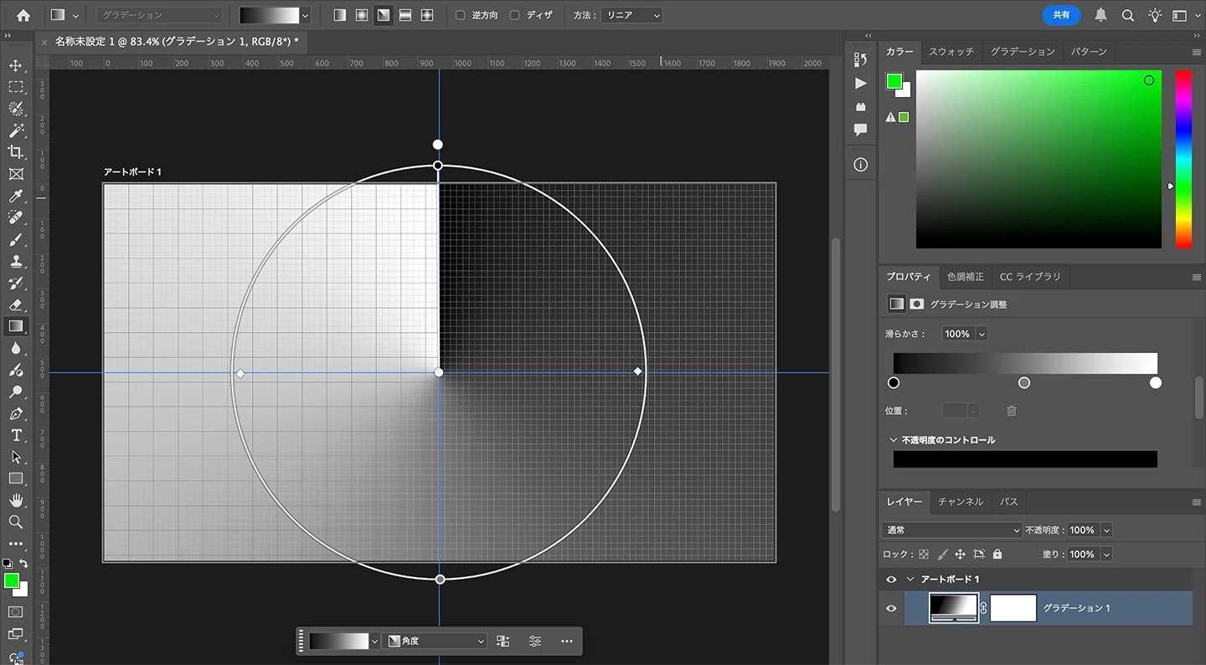
Task: Select the History Brush tool
Action: (16, 283)
